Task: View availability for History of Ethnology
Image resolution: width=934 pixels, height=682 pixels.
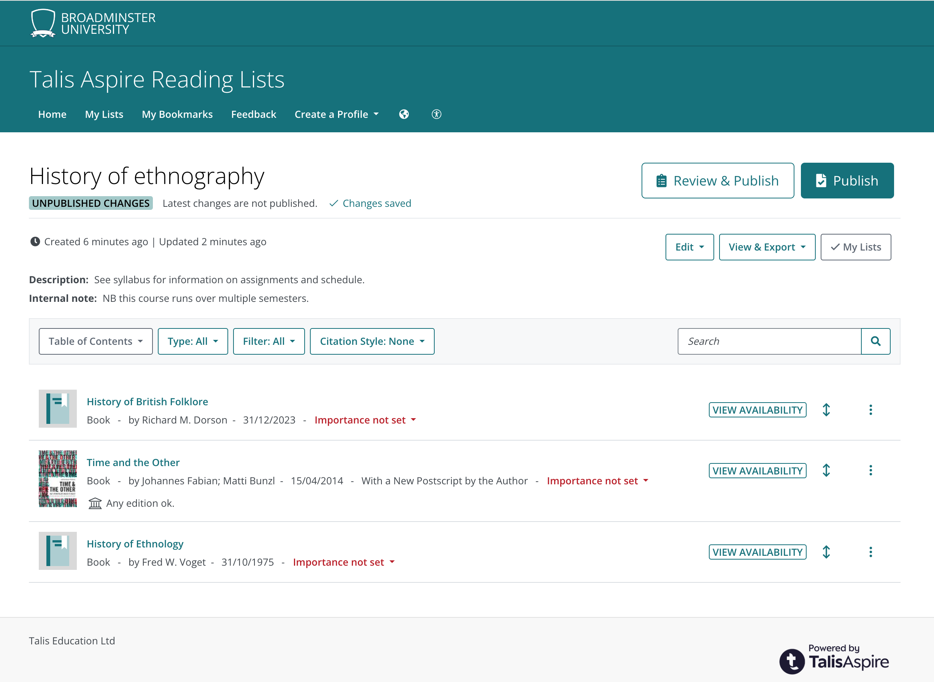Action: tap(758, 552)
